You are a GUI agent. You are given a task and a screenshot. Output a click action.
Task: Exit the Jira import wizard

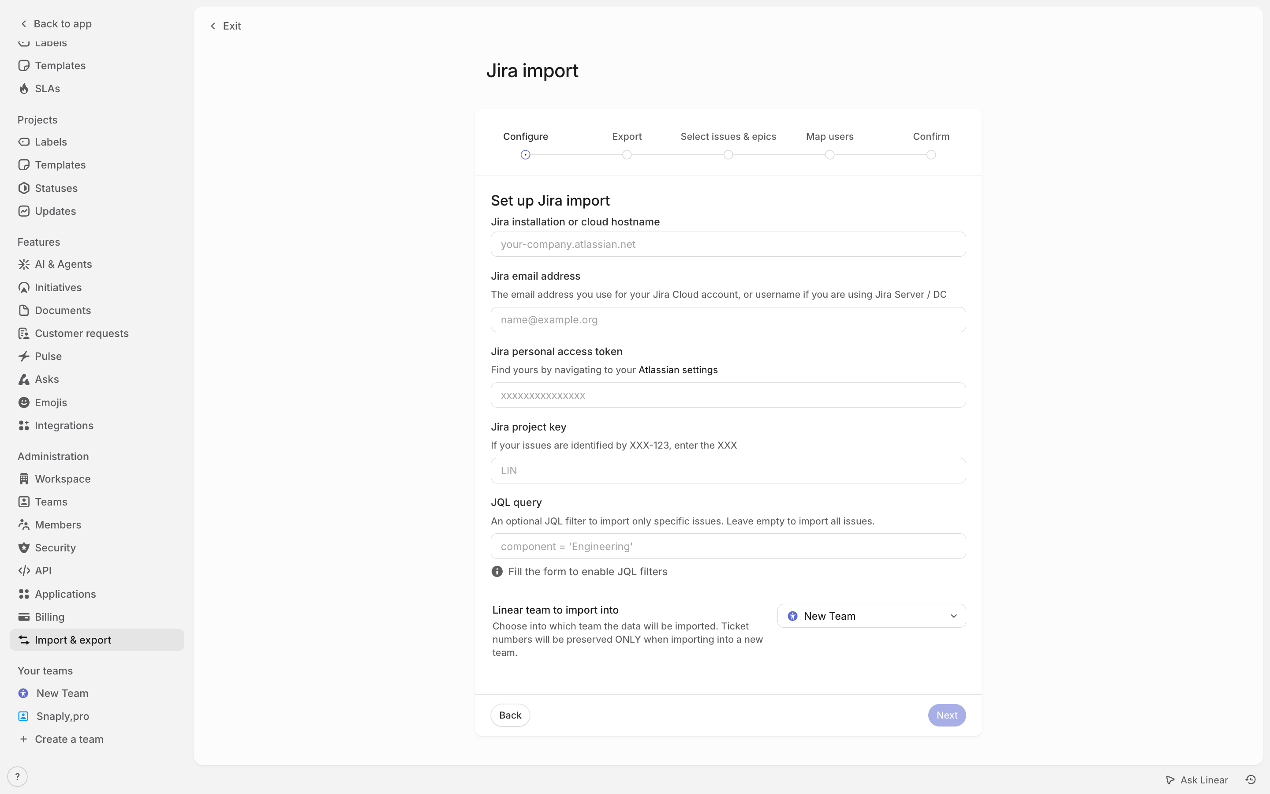point(226,26)
